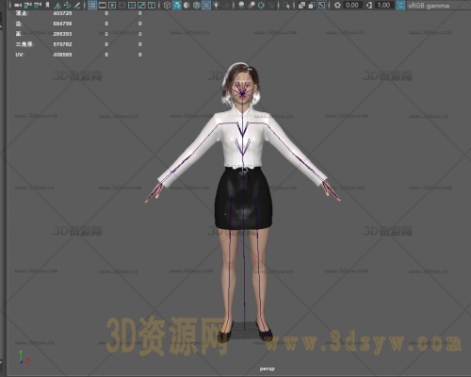The height and width of the screenshot is (377, 471).
Task: Toggle the Film Gate display
Action: point(103,5)
